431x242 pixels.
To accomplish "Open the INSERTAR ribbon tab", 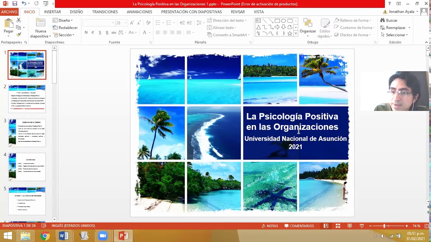I will 53,12.
